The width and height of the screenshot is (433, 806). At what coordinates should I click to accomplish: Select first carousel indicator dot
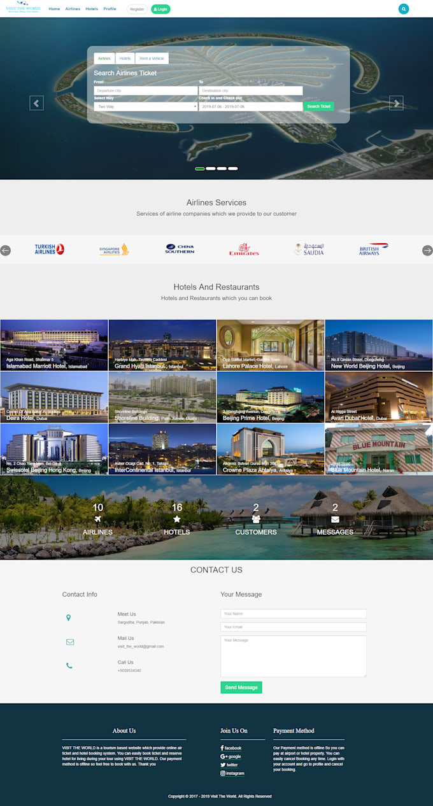click(200, 169)
